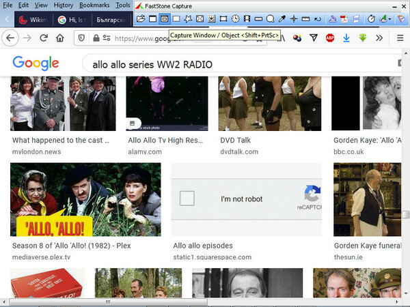Start the Screen Recorder film icon
This screenshot has height=307, width=410.
click(247, 19)
